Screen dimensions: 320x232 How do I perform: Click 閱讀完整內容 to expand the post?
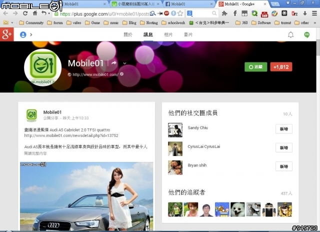[35, 153]
